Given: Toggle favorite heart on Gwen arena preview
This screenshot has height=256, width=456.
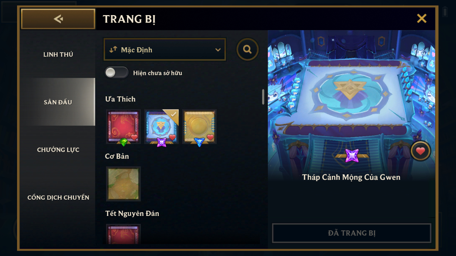Looking at the screenshot, I should tap(420, 151).
